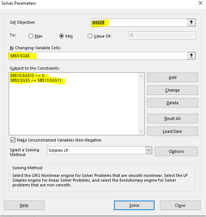Close the Solver Parameters dialog with X
The image size is (206, 217).
pyautogui.click(x=200, y=3)
